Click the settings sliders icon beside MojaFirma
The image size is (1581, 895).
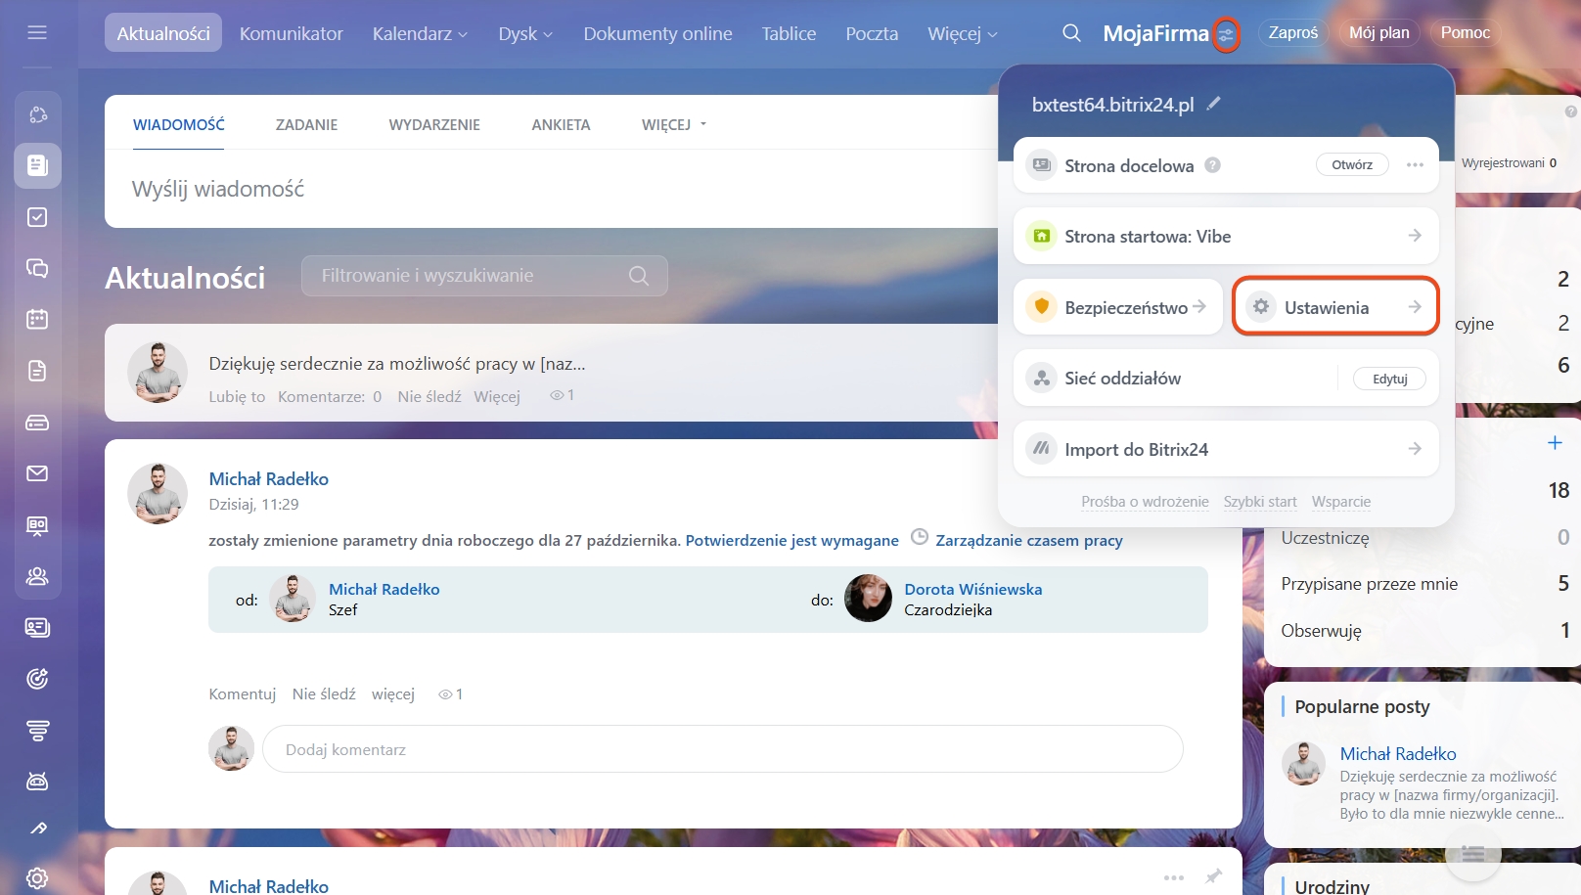pos(1226,35)
